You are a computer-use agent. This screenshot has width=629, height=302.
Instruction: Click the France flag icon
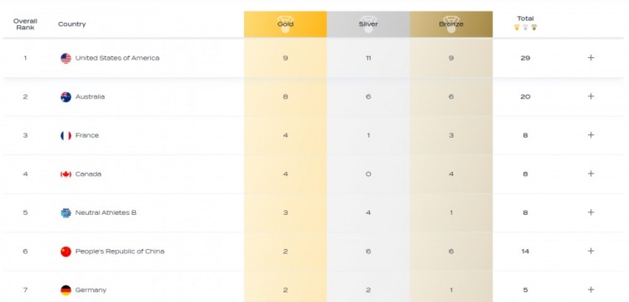65,136
